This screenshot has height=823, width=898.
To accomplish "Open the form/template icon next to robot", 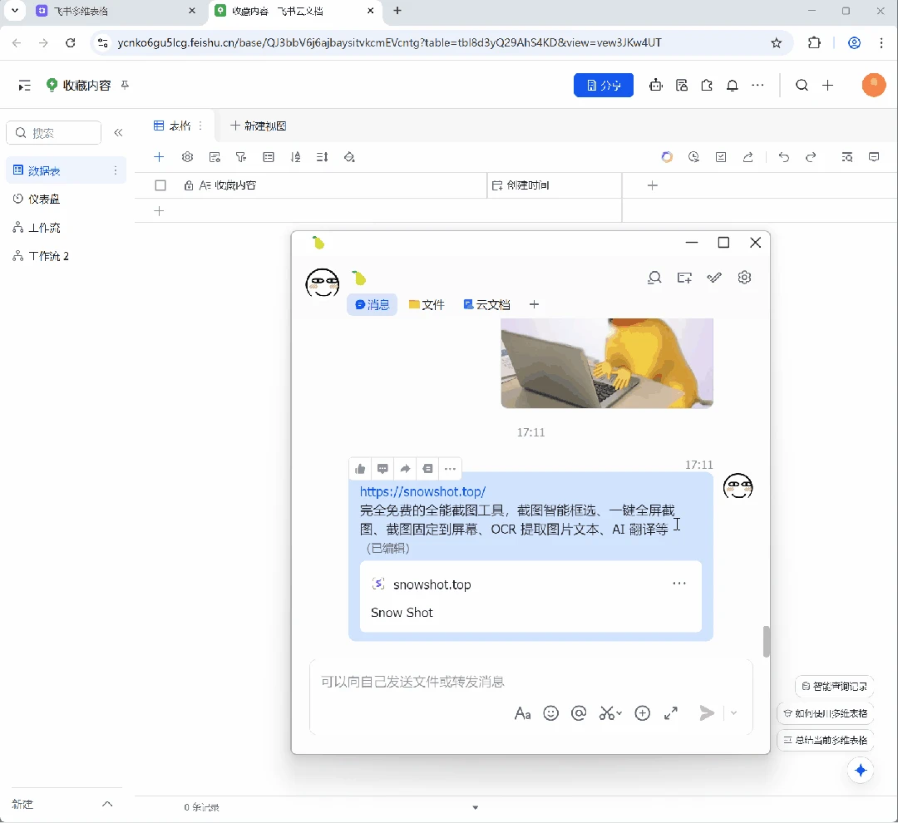I will tap(682, 86).
